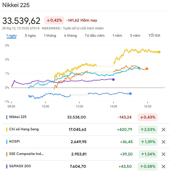Screen dimensions: 170x171
Task: View the 5 năm chart range
Action: 135,35
